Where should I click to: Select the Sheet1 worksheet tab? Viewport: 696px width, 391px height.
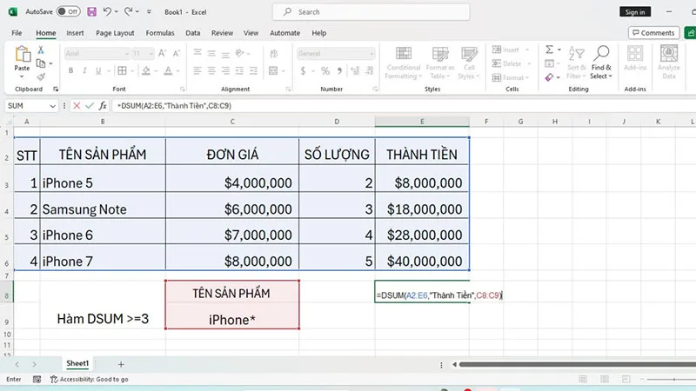click(x=77, y=363)
